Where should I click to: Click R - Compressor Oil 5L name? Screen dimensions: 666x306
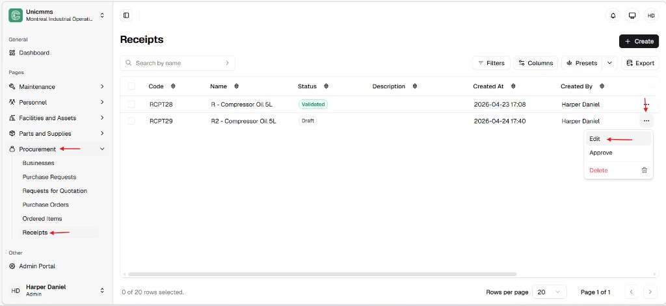(242, 105)
